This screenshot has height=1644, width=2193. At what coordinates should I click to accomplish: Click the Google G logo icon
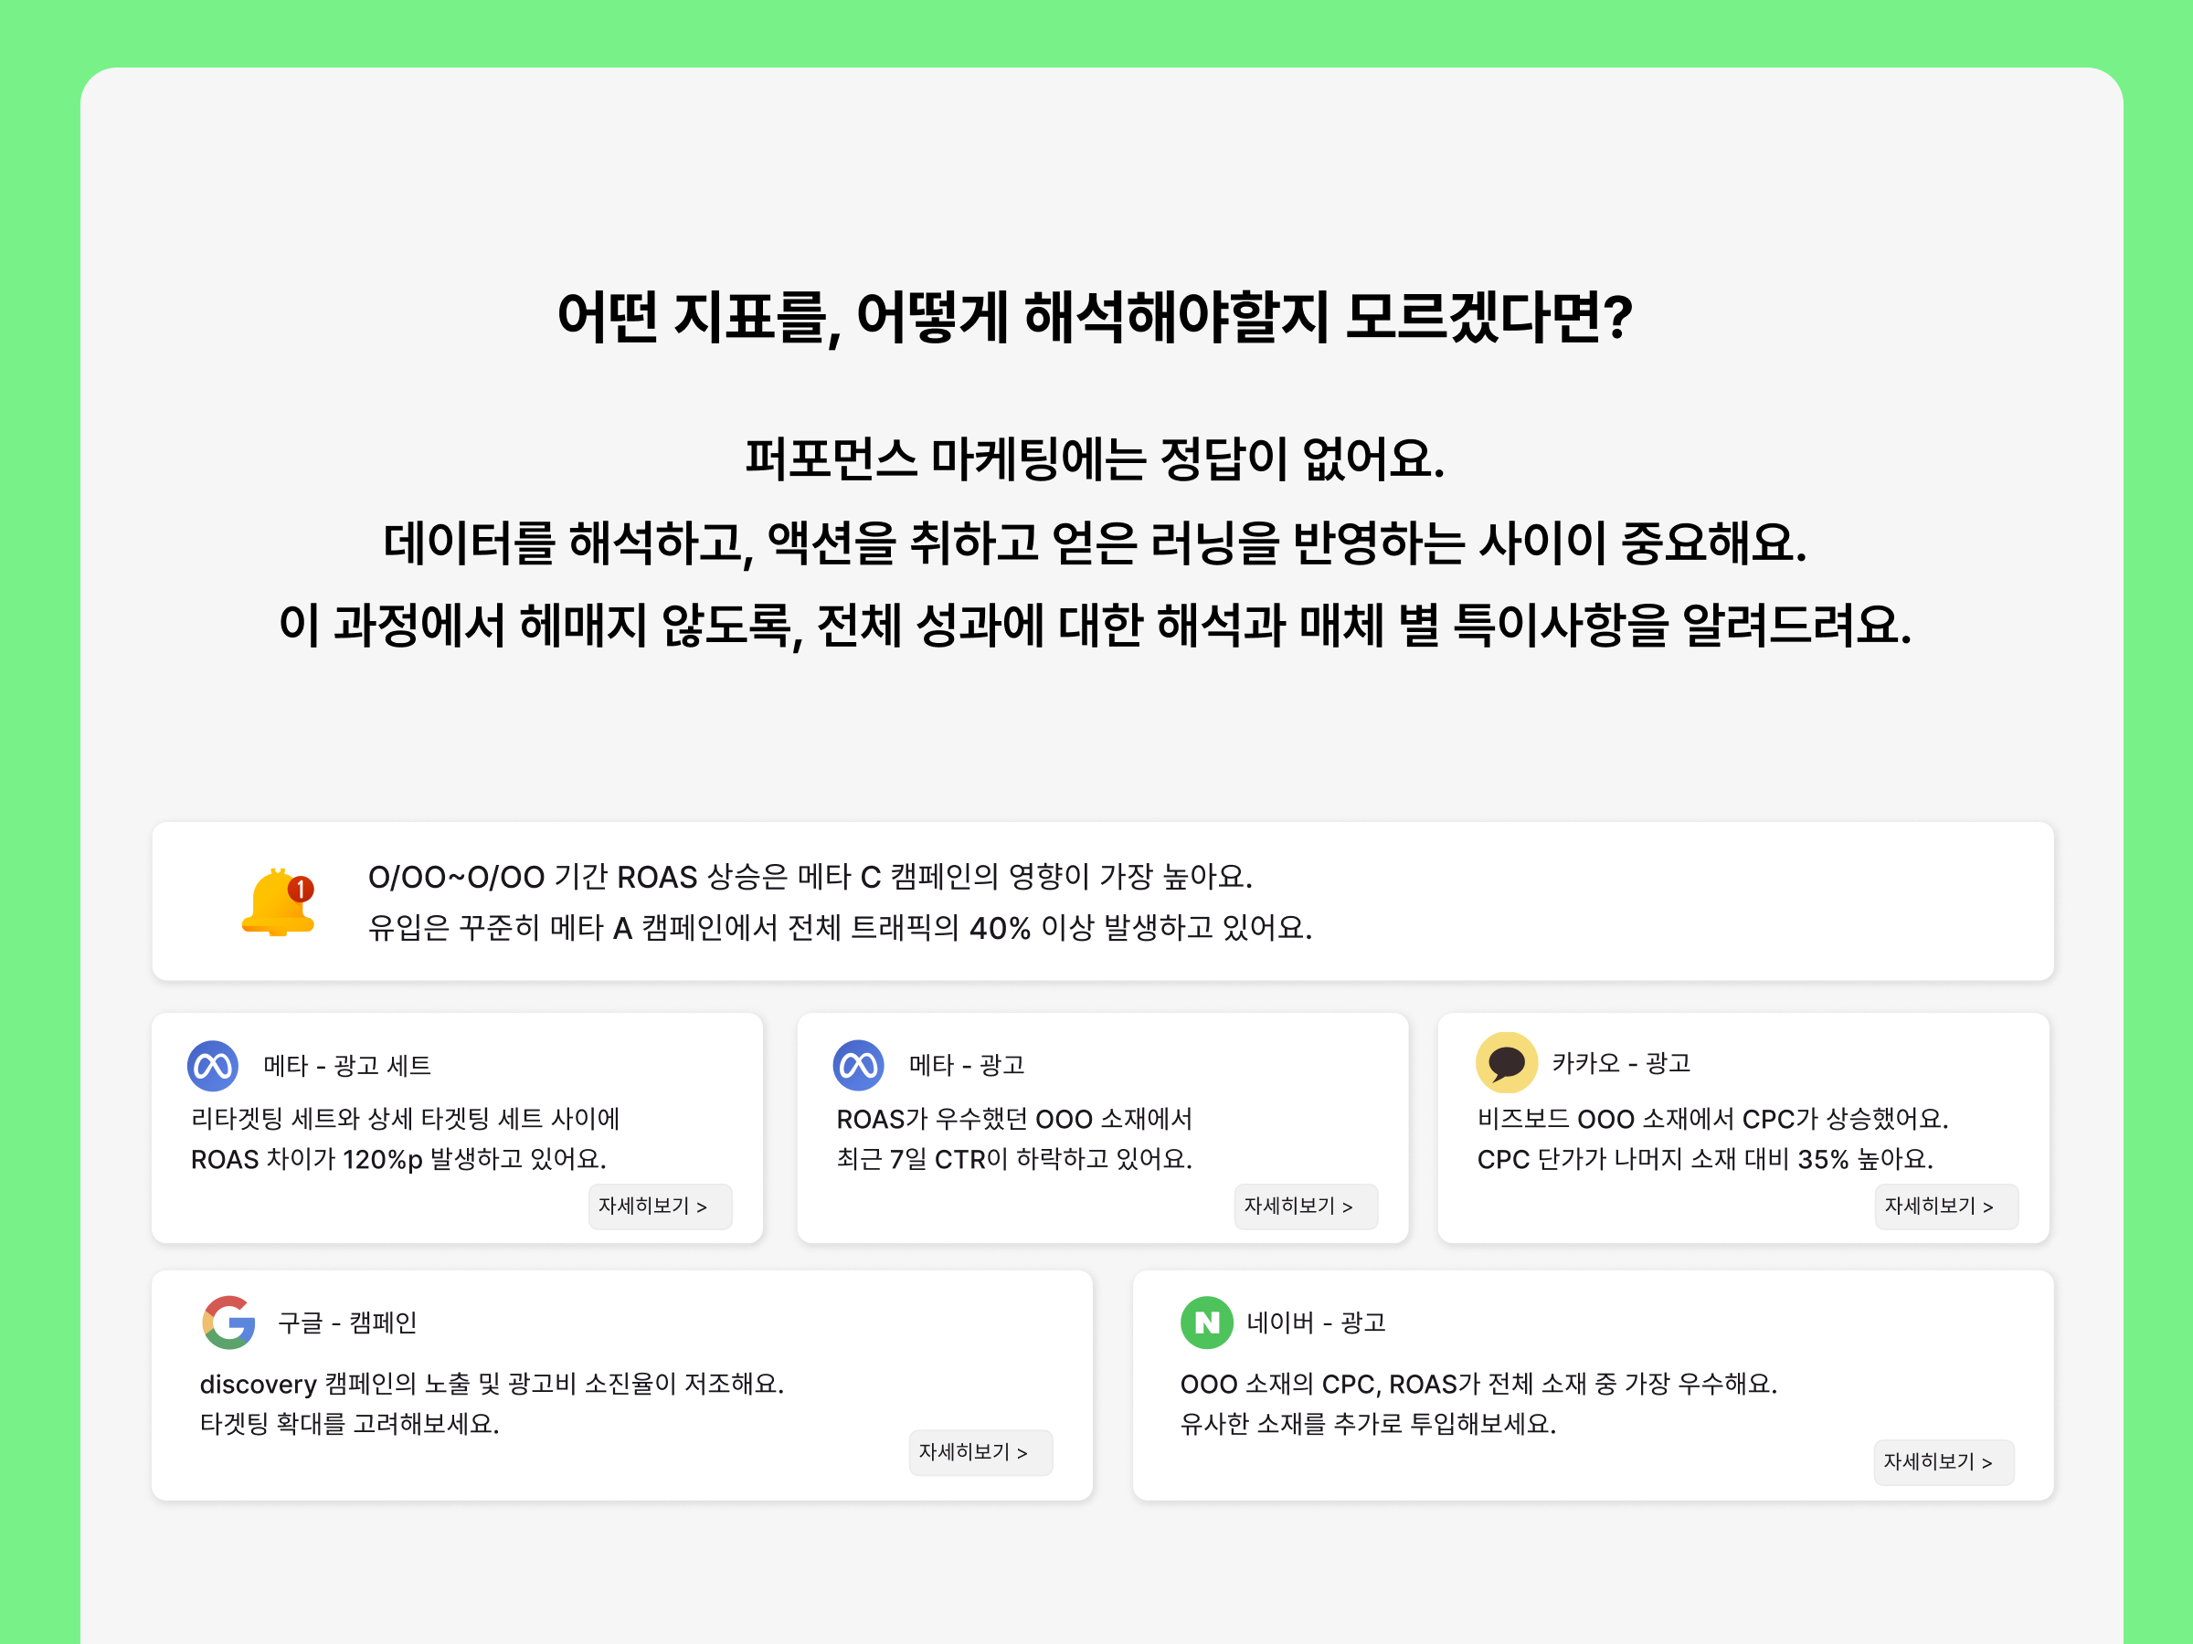coord(229,1322)
